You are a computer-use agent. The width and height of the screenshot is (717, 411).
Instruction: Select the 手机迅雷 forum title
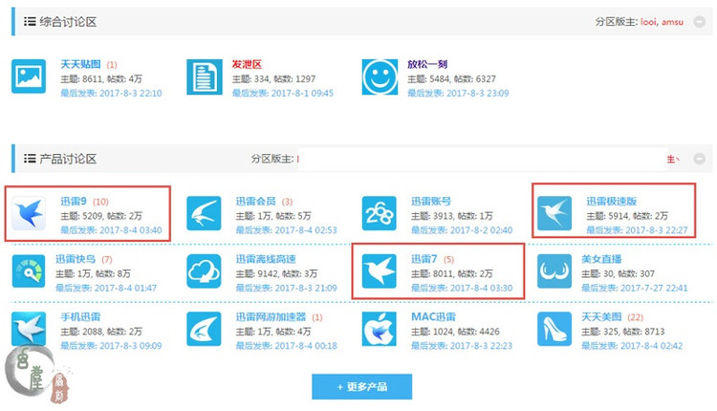click(80, 316)
